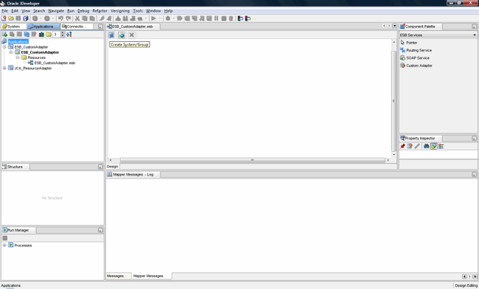Collapse the Resources folder node
The width and height of the screenshot is (479, 289).
(18, 58)
